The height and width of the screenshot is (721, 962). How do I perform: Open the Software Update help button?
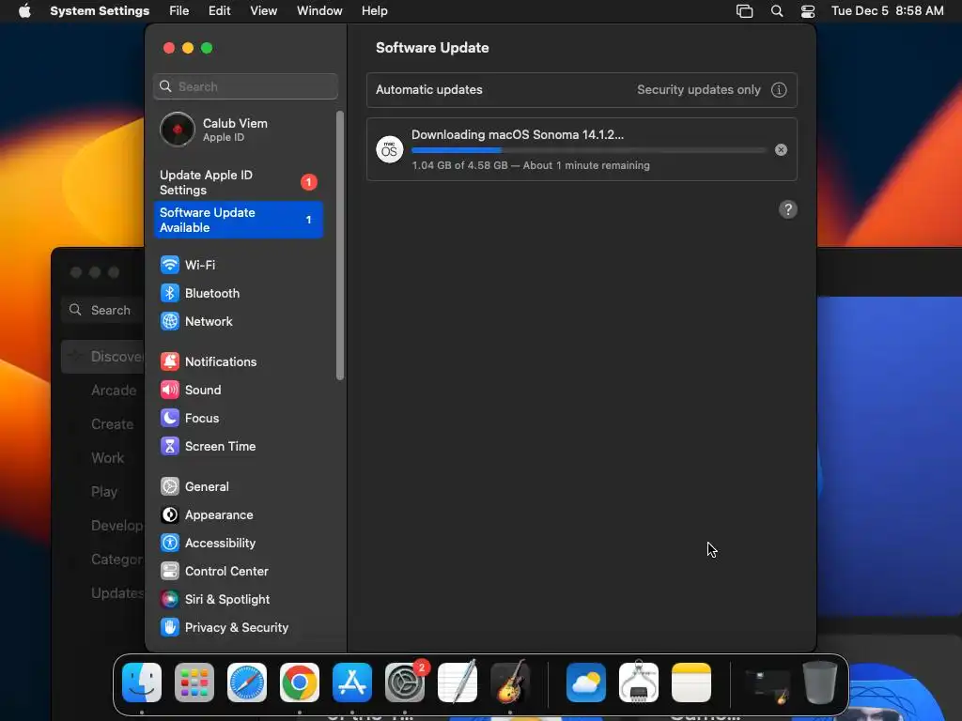(788, 209)
